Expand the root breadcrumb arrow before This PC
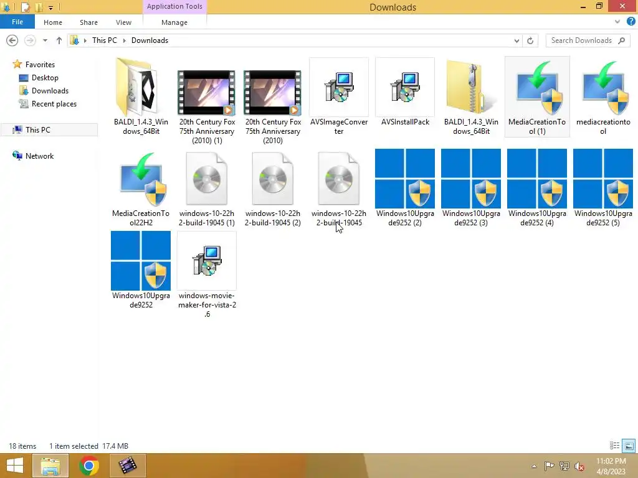The width and height of the screenshot is (638, 478). point(85,40)
